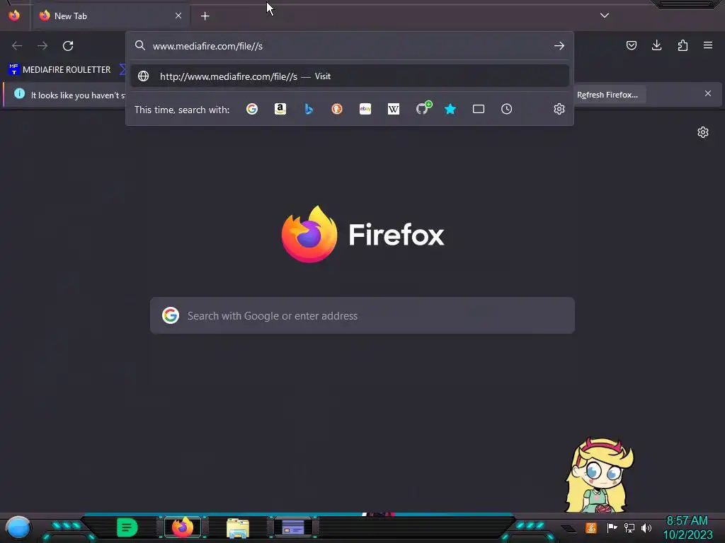Open a new tab with plus button

(x=205, y=16)
